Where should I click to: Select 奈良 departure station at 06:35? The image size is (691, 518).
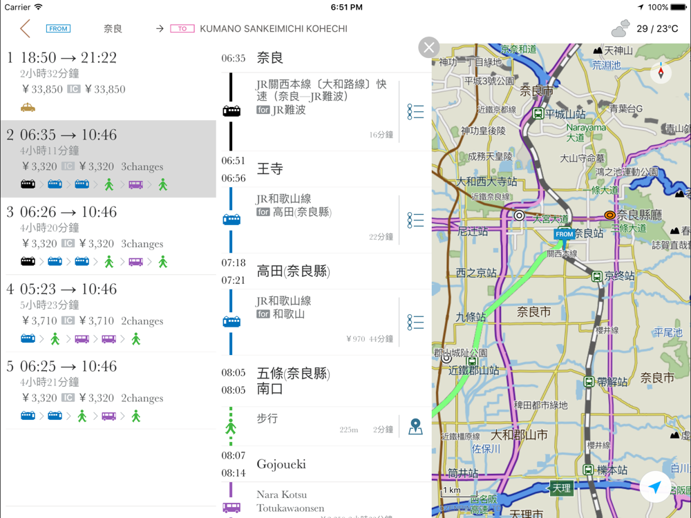tap(326, 58)
